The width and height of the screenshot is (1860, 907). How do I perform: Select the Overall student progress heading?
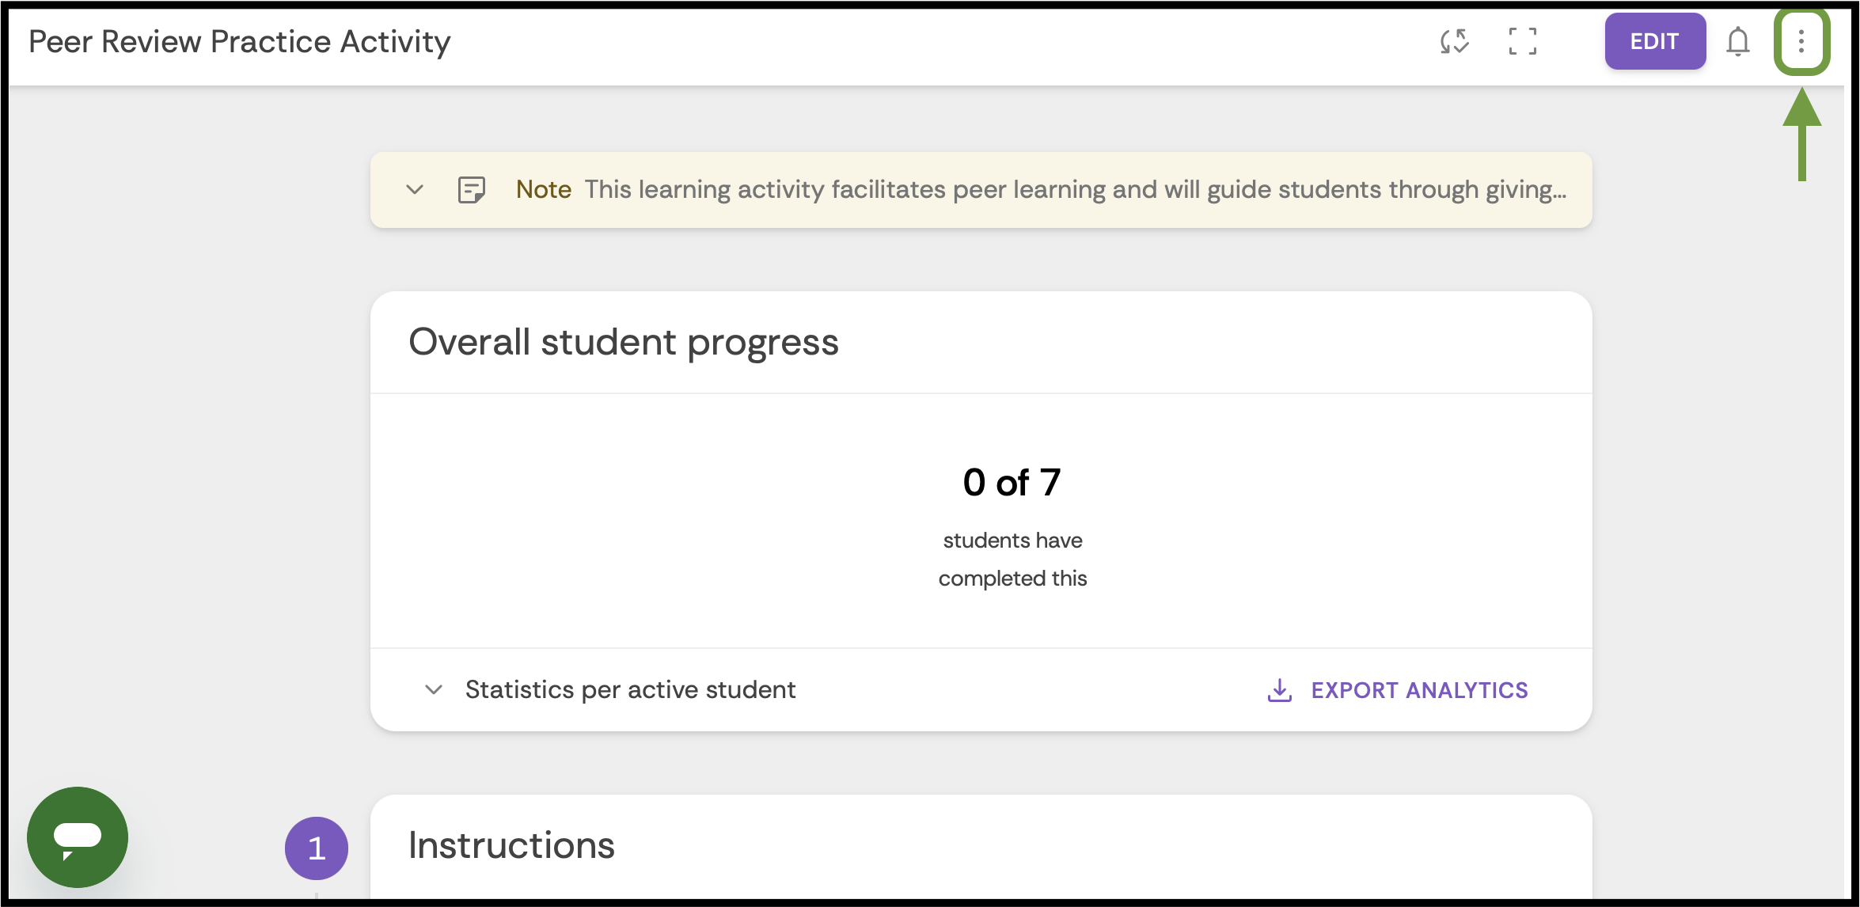click(x=624, y=342)
